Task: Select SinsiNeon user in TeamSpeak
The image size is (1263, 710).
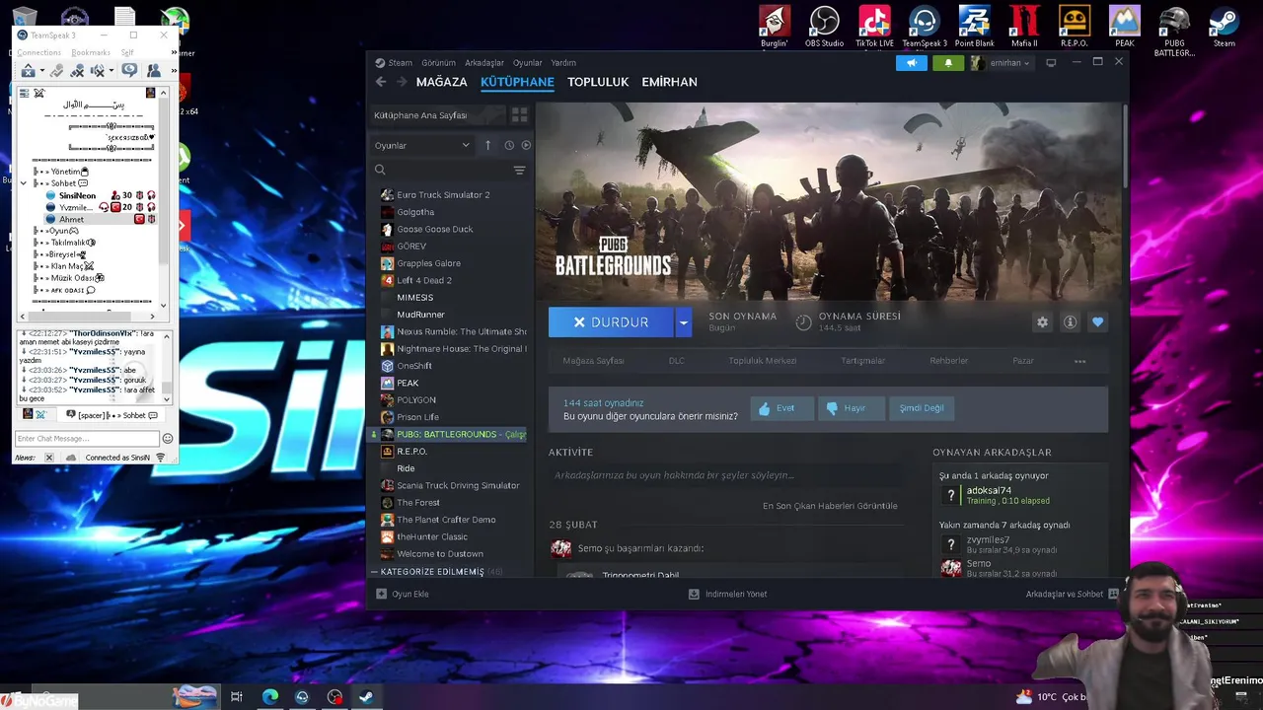Action: (77, 195)
